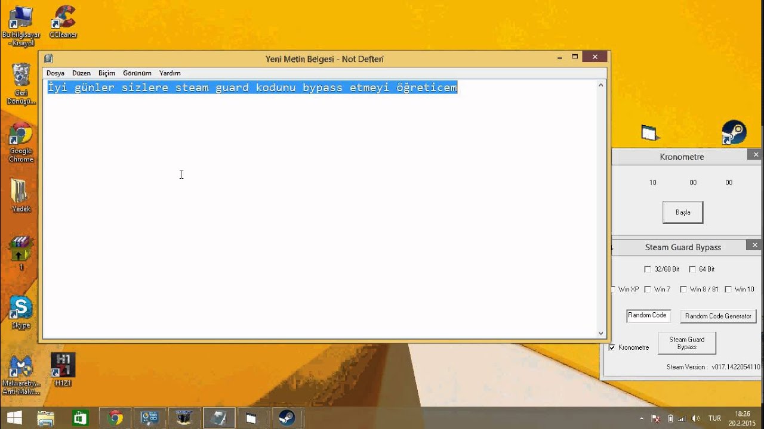
Task: Open the Yardım menu in Notepad
Action: 170,73
